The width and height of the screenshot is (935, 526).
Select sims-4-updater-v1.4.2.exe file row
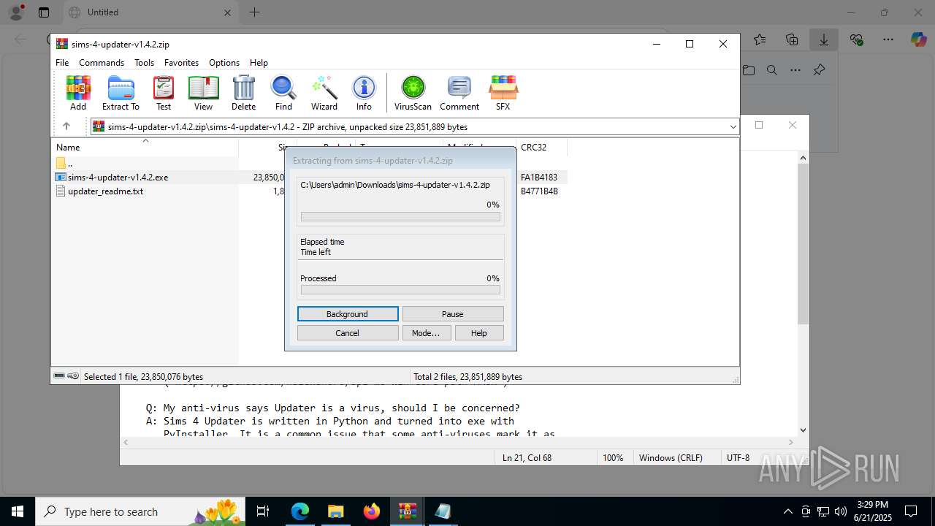[310, 177]
